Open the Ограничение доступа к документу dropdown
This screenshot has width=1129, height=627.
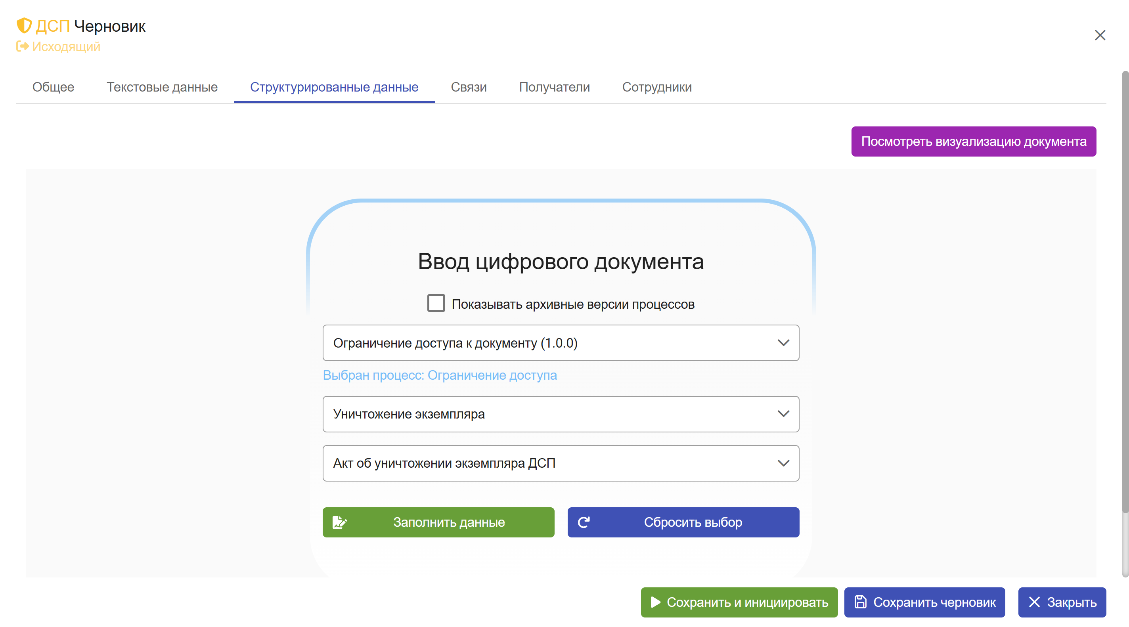tap(561, 343)
